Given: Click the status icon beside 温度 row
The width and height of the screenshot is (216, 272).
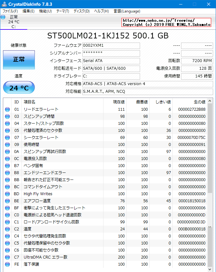Looking at the screenshot, I should [x=8, y=229].
